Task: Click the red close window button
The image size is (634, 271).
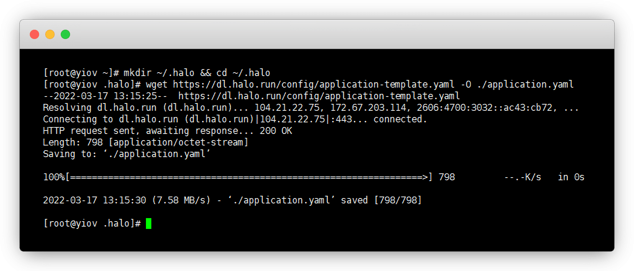Action: click(x=34, y=34)
